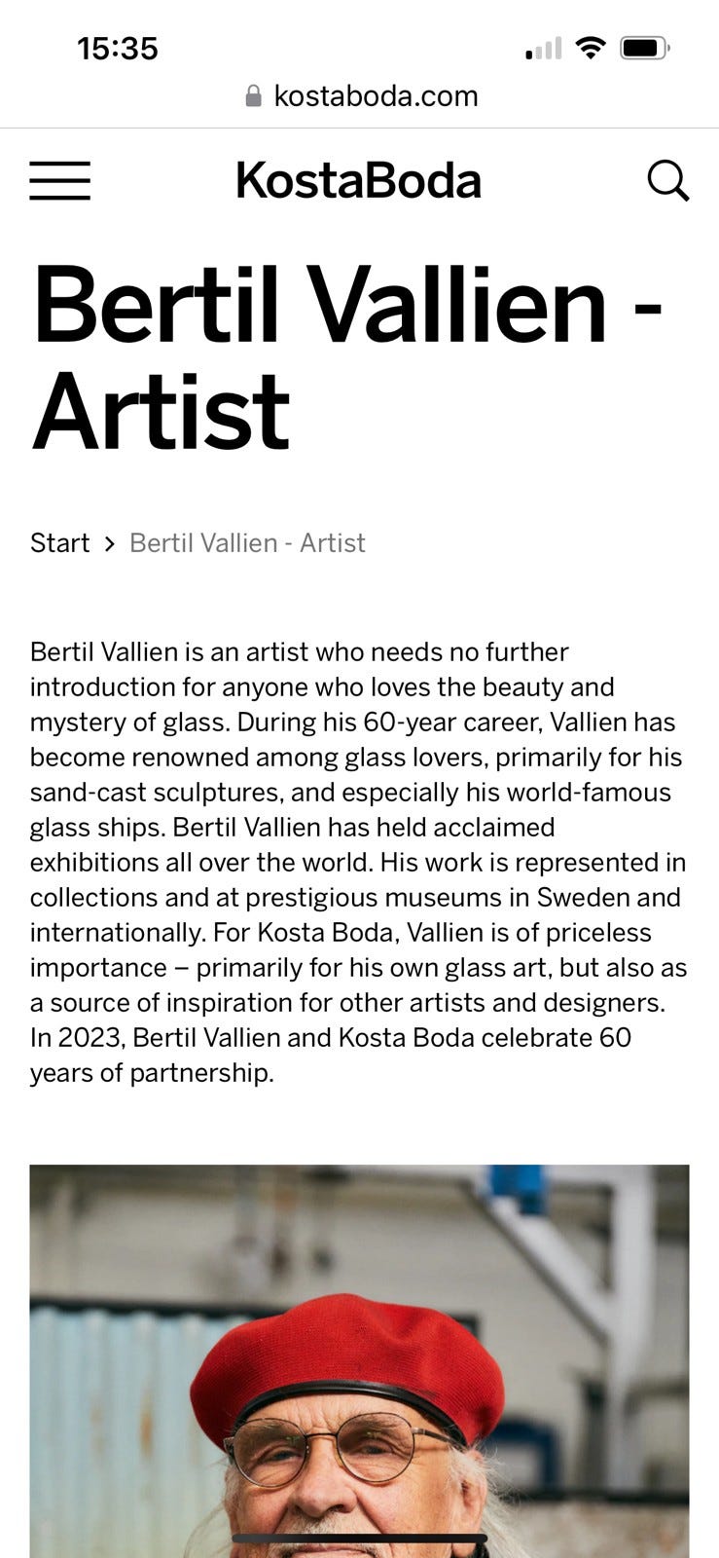This screenshot has width=719, height=1558.
Task: Tap the breadcrumb chevron after Start
Action: (x=107, y=543)
